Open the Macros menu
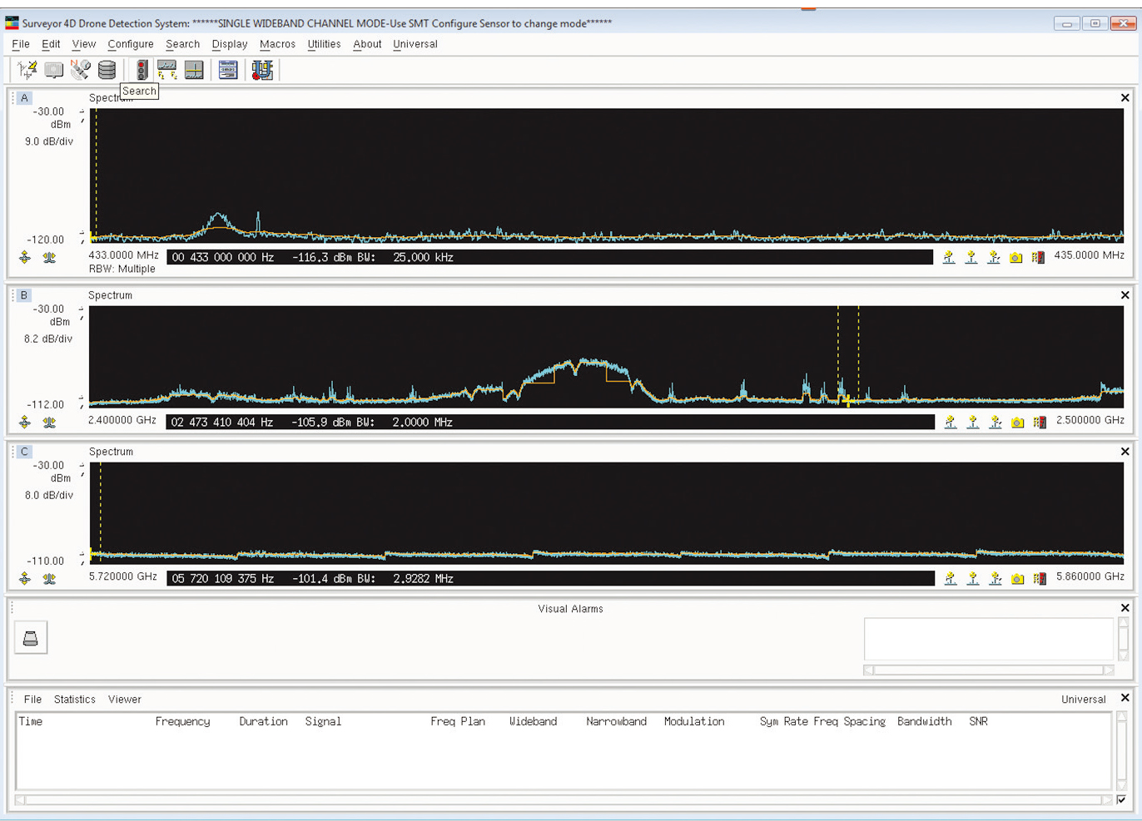The image size is (1142, 821). [277, 44]
